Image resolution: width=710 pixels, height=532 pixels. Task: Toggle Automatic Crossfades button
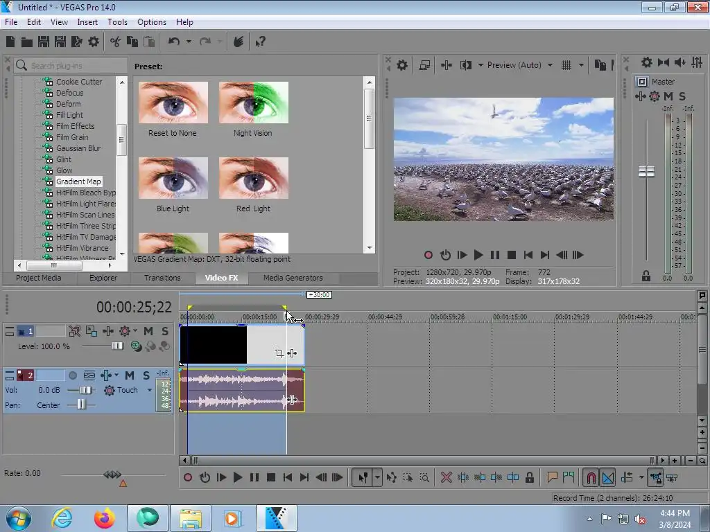pos(608,477)
